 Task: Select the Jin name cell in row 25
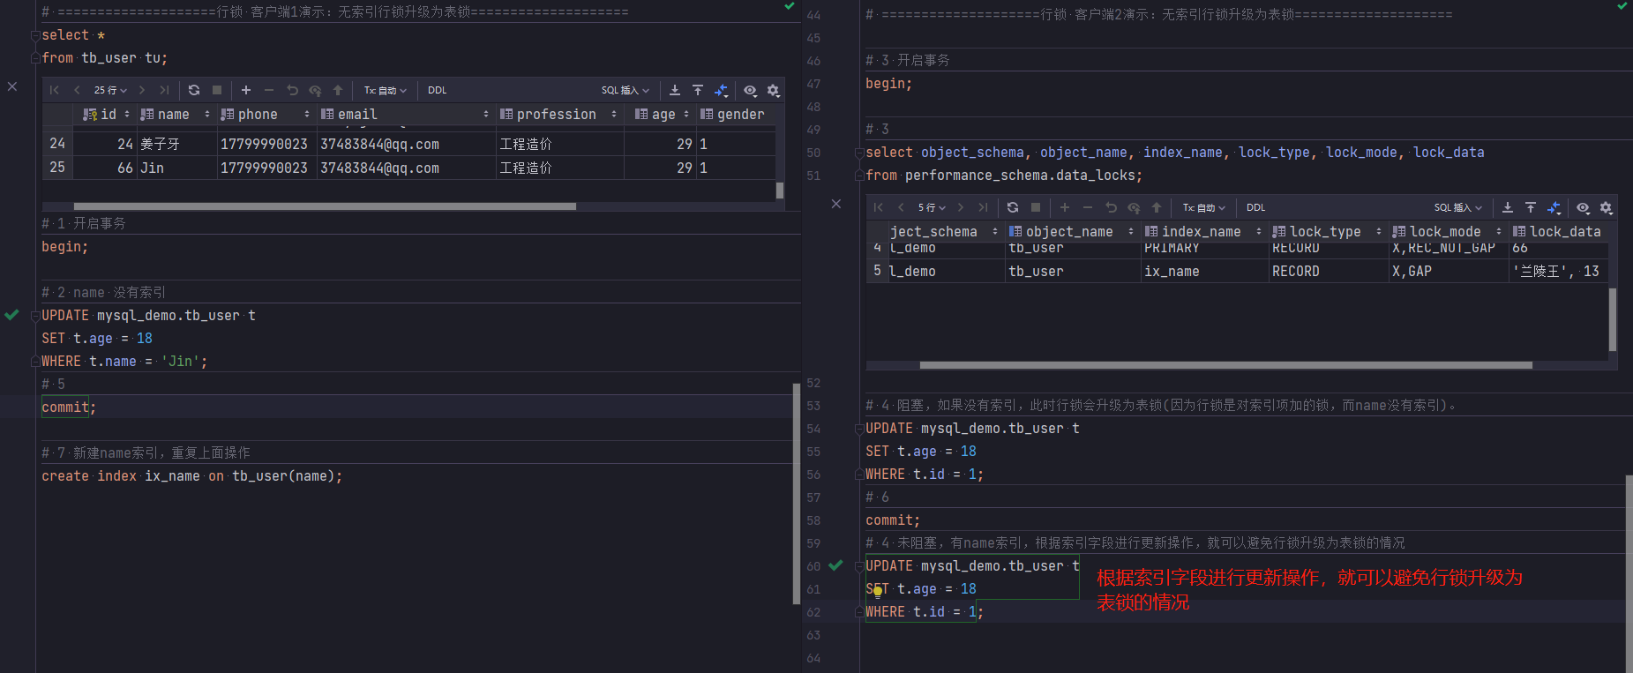pyautogui.click(x=176, y=168)
